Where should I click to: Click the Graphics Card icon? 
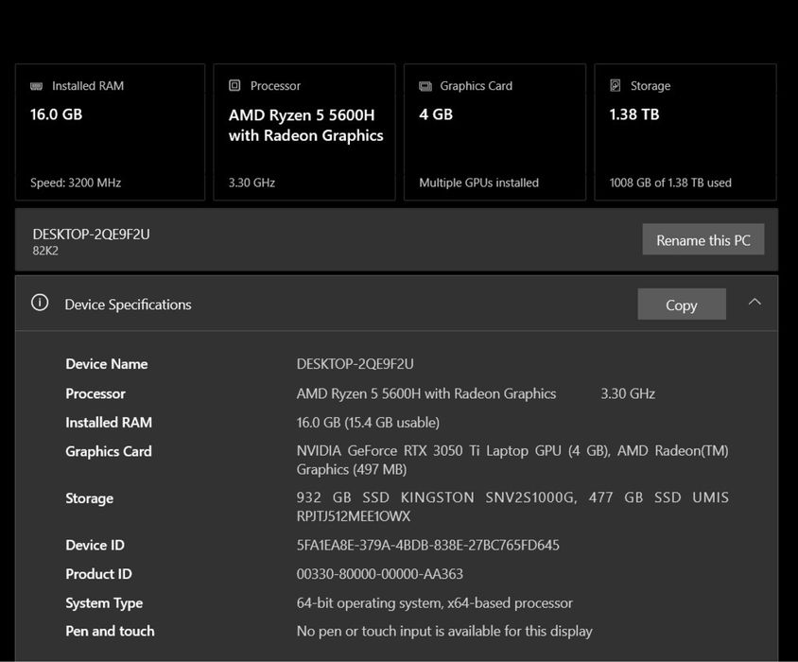coord(425,86)
